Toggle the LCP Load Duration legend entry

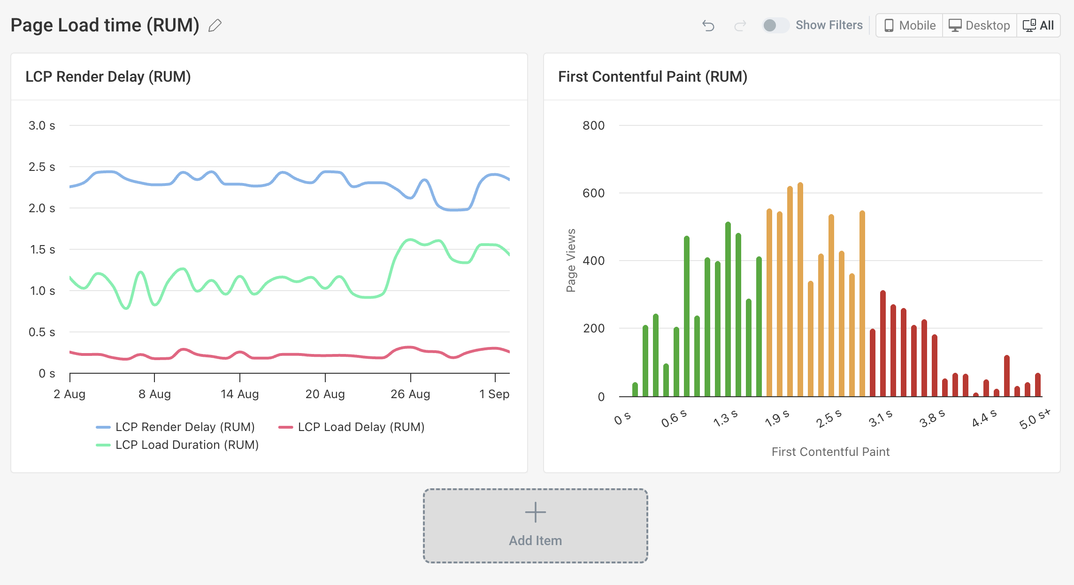(177, 445)
